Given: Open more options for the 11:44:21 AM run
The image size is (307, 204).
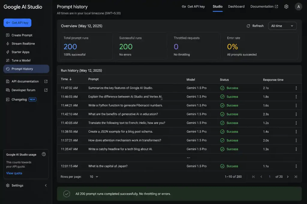Looking at the screenshot, I should (296, 105).
